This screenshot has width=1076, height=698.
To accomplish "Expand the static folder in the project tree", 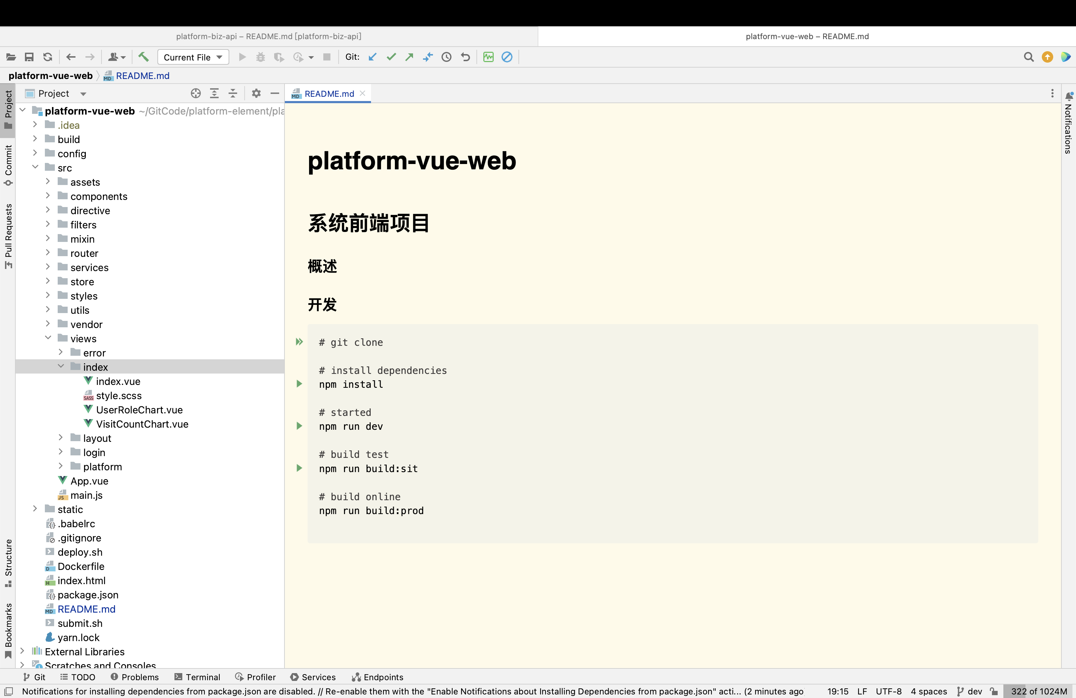I will click(x=36, y=509).
